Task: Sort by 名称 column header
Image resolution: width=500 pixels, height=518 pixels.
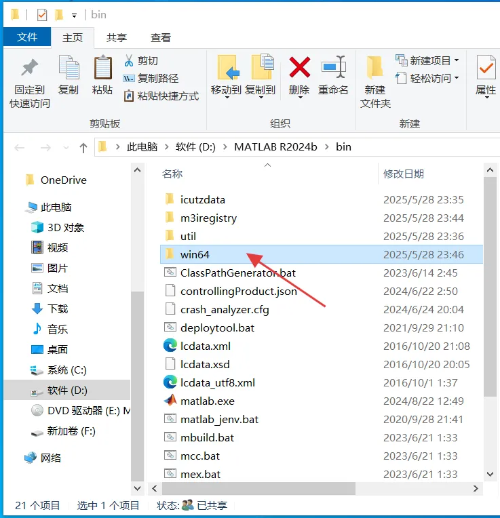Action: pyautogui.click(x=172, y=174)
